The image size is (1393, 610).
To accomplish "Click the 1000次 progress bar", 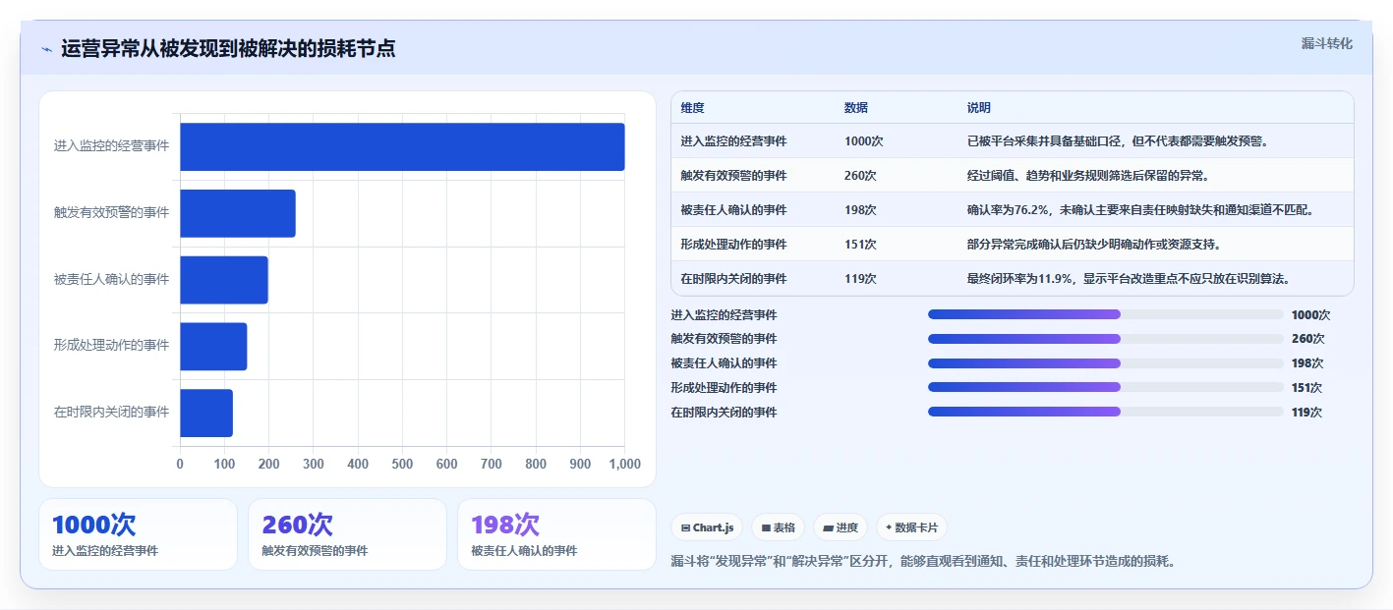I will pyautogui.click(x=1106, y=314).
